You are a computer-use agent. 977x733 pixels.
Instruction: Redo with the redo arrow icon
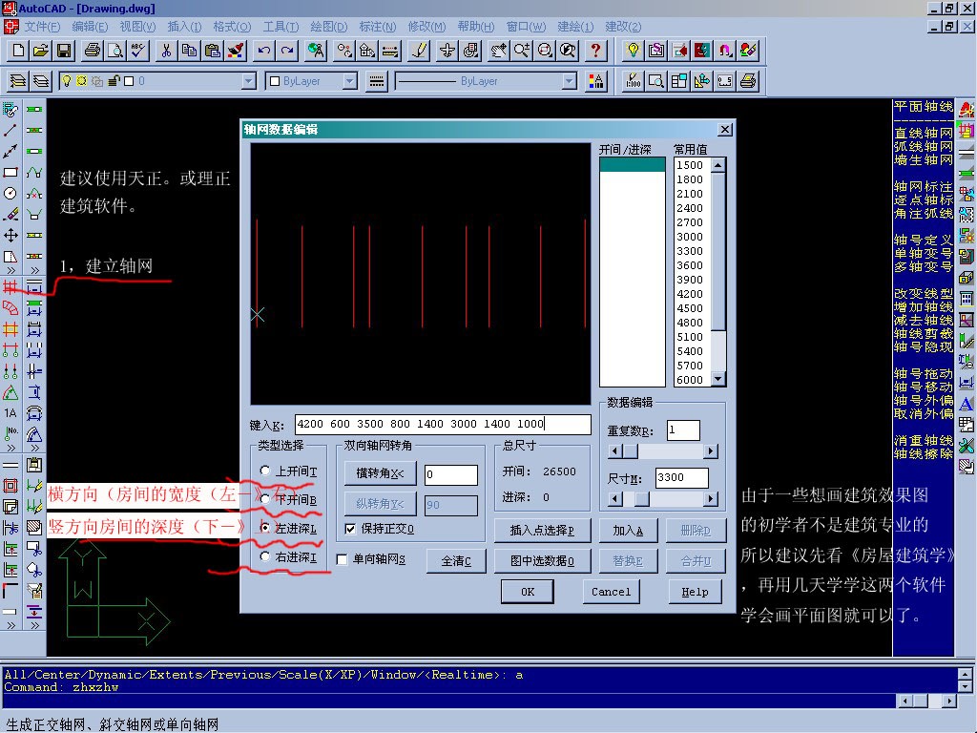287,51
